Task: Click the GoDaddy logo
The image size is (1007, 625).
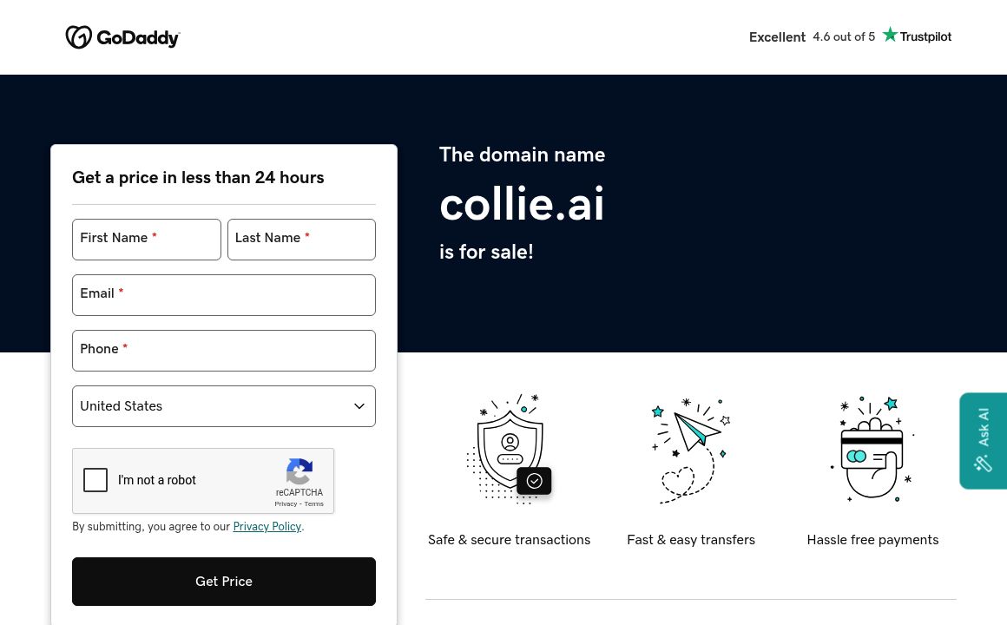Action: click(x=122, y=37)
